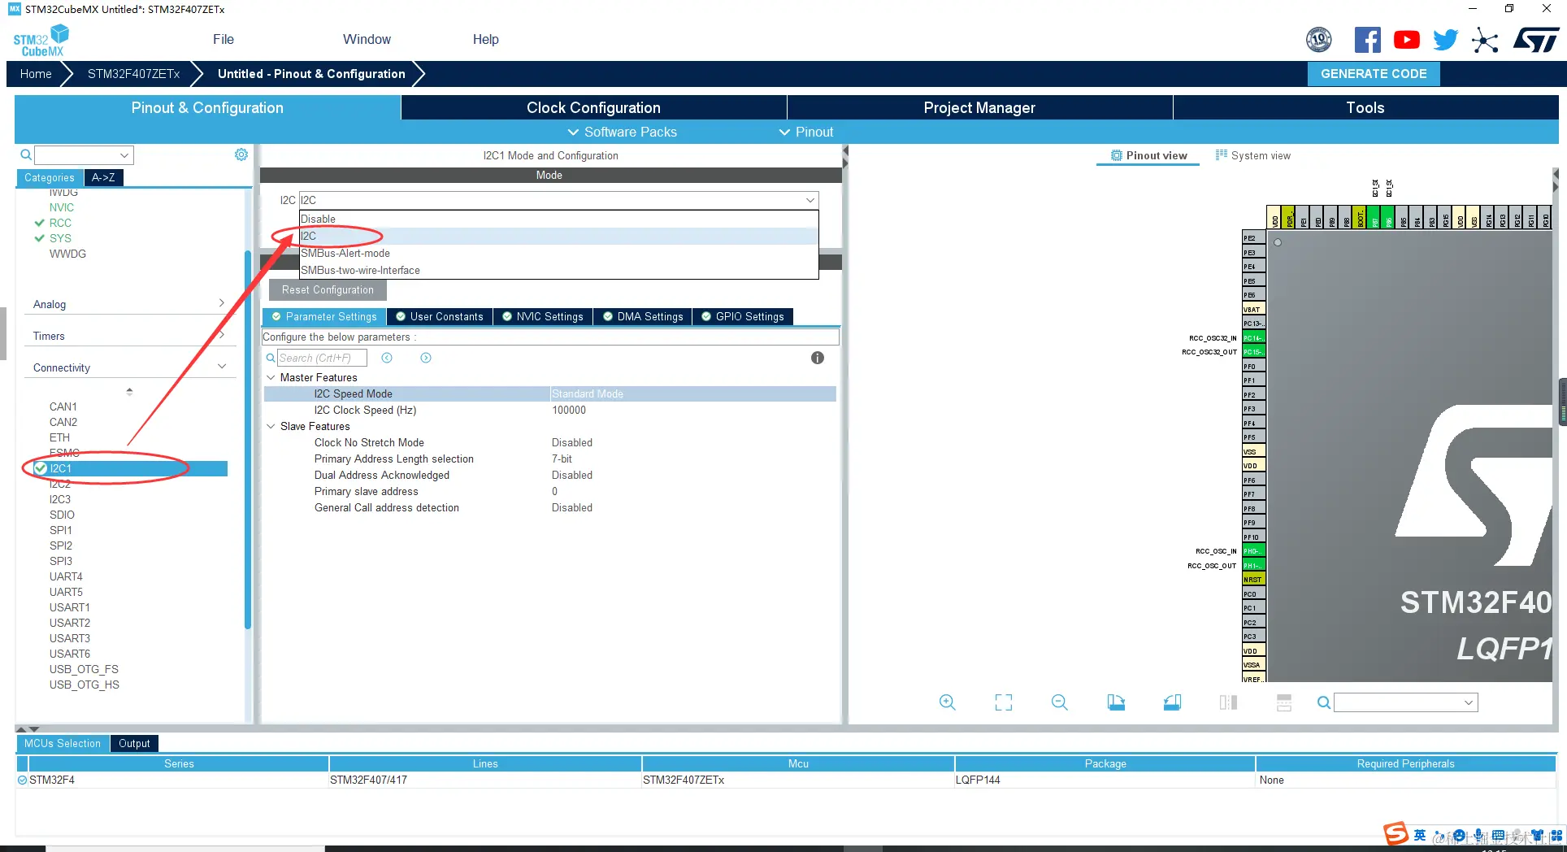Go to next parameter search result
This screenshot has width=1567, height=852.
426,358
